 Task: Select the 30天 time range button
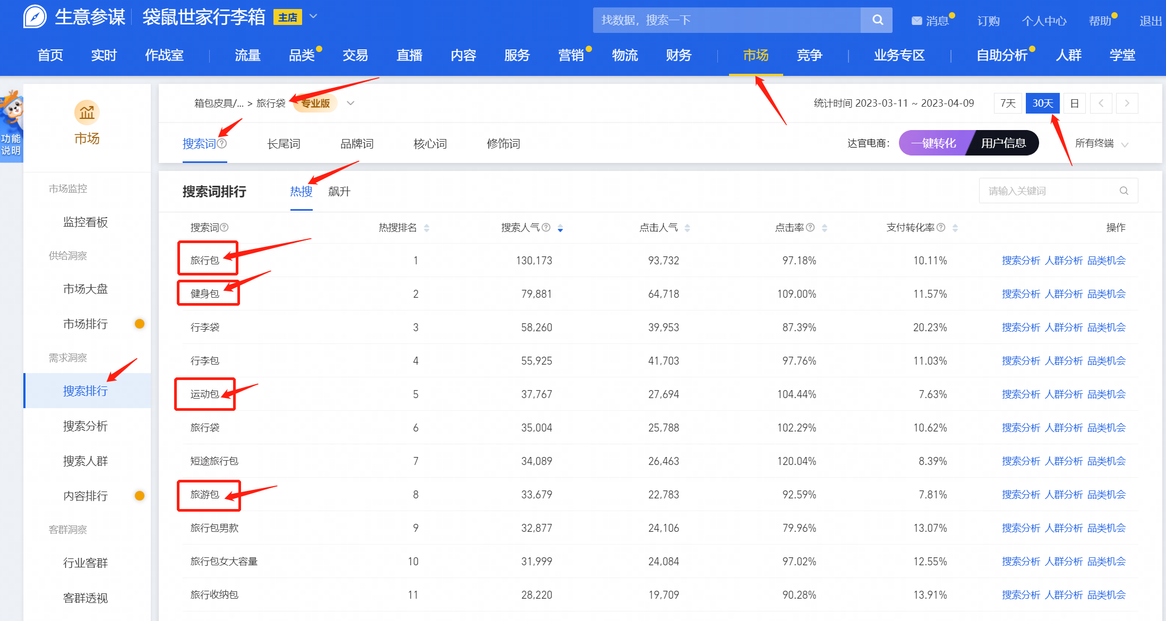1042,103
